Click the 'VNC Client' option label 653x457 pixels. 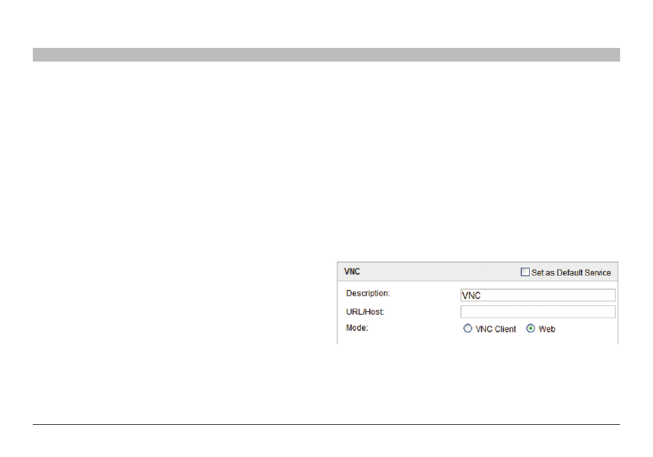click(496, 329)
